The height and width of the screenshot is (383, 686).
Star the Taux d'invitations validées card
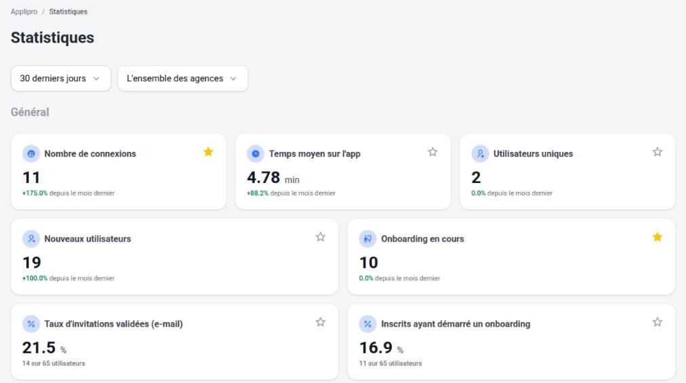(x=320, y=322)
